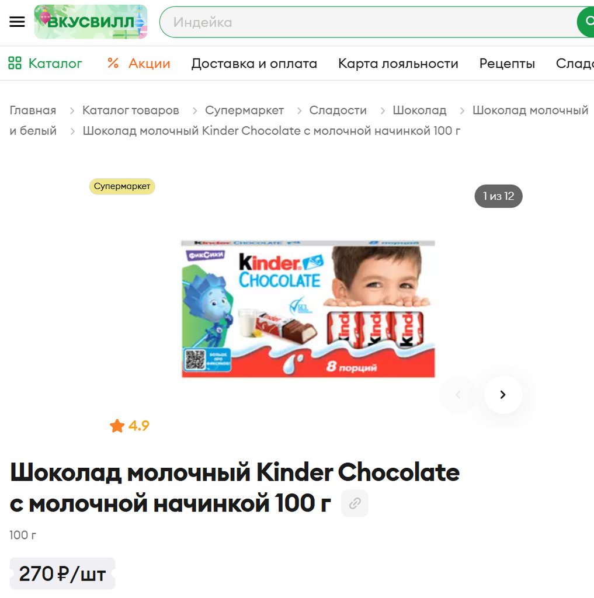Open Карта лояльности page

click(398, 63)
